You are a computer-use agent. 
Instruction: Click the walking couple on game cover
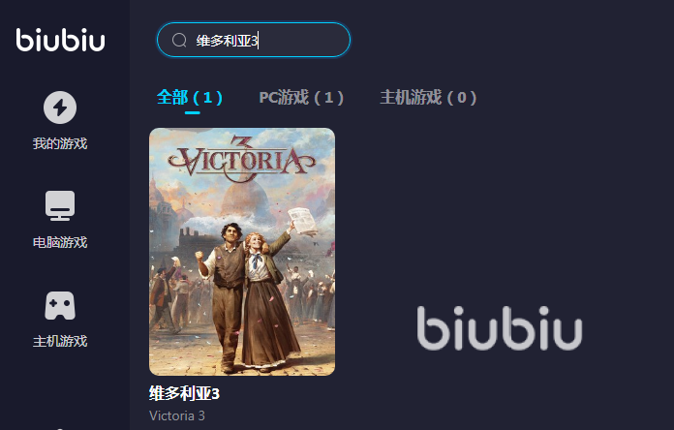[247, 296]
